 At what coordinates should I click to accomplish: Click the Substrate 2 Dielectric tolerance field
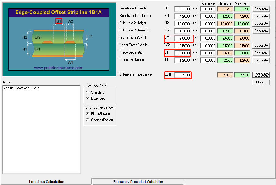pyautogui.click(x=208, y=31)
